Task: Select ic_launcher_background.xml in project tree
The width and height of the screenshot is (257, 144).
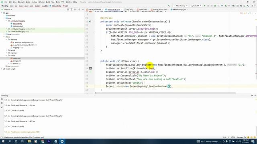Action: coord(22,42)
